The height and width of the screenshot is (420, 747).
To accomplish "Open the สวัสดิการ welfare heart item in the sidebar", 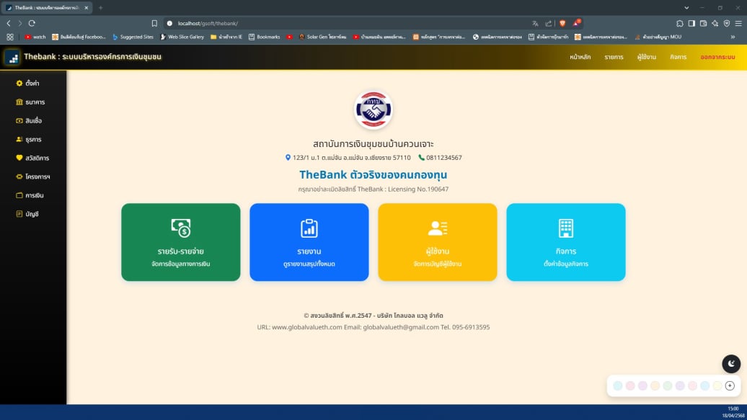I will tap(32, 158).
